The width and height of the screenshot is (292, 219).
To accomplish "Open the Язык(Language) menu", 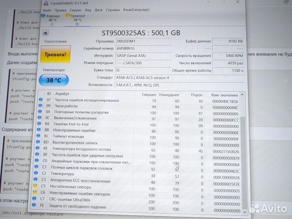I will coord(136,10).
